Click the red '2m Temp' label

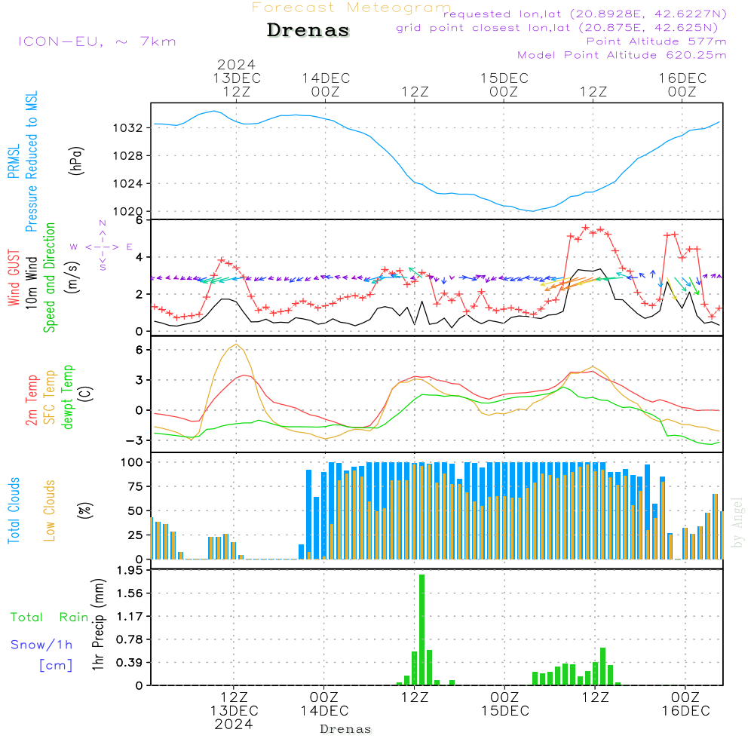click(x=31, y=400)
